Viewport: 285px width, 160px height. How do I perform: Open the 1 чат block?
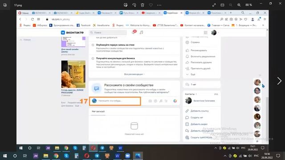click(x=202, y=84)
